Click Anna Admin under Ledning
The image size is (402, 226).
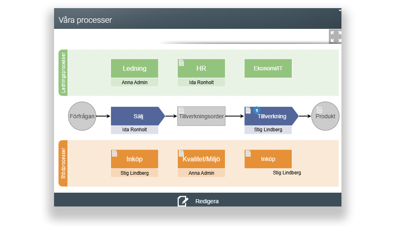135,82
